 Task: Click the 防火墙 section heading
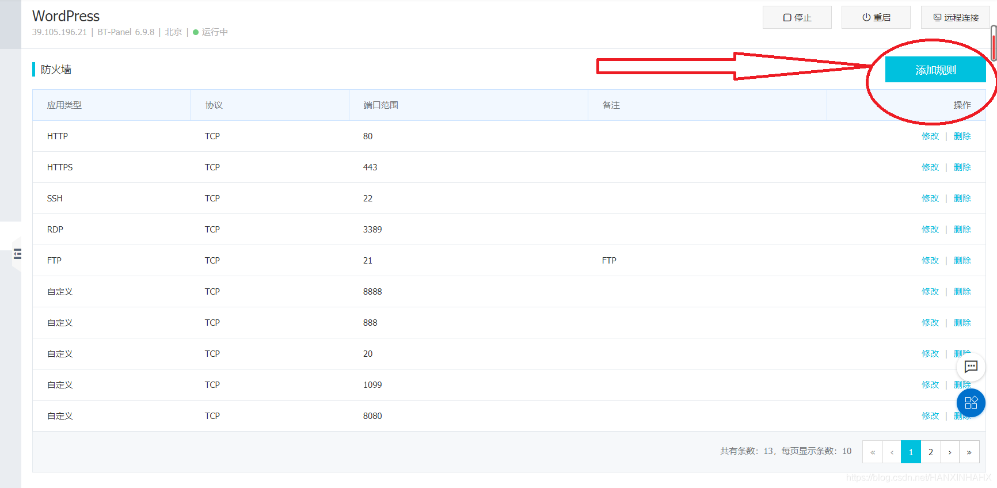[56, 70]
